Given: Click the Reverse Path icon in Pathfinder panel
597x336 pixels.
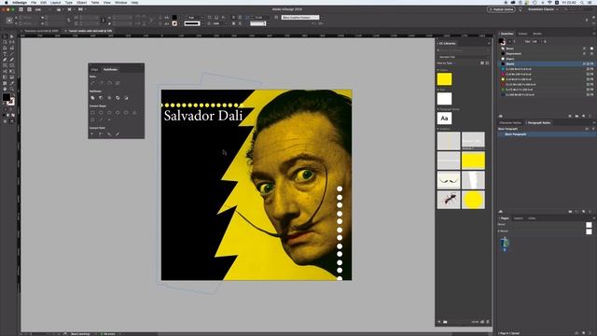Looking at the screenshot, I should tap(118, 83).
